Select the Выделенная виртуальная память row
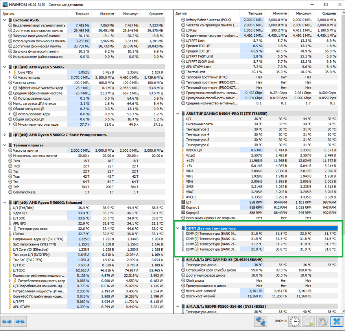Image resolution: width=345 pixels, height=331 pixels. [87, 25]
